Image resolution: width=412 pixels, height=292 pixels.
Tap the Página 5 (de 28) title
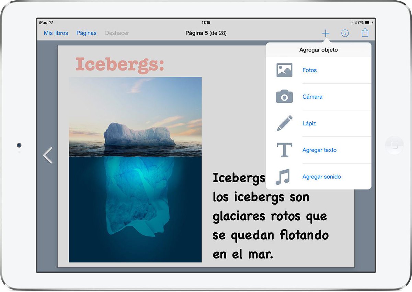pos(206,33)
